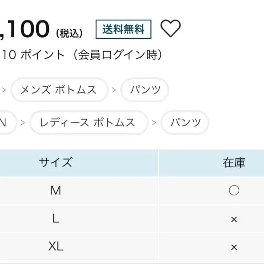The image size is (264, 264).
Task: Click chevron between メンズ ボトムス and パンツ
Action: (114, 90)
